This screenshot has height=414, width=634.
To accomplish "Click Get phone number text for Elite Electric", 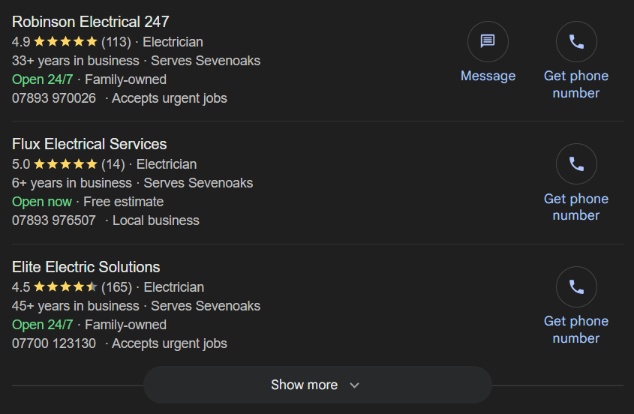I will [x=576, y=329].
